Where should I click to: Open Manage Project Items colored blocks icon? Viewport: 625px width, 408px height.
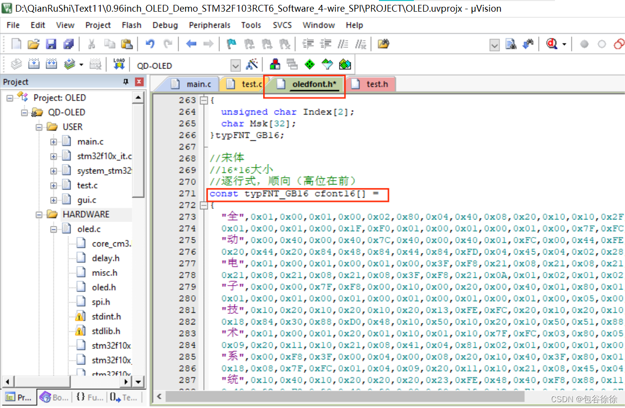pyautogui.click(x=275, y=65)
